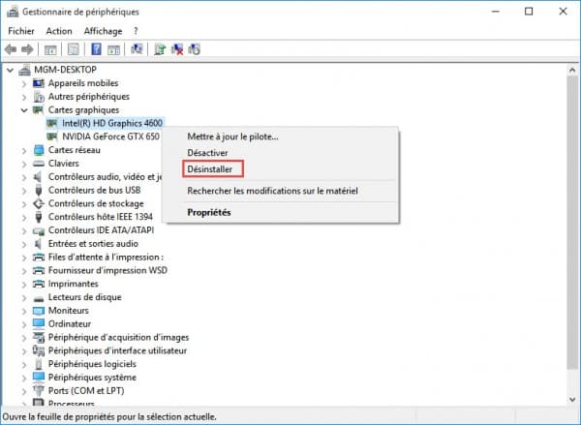581x425 pixels.
Task: Expand Contrôleurs hôte IEEE 1394 node
Action: [x=24, y=218]
